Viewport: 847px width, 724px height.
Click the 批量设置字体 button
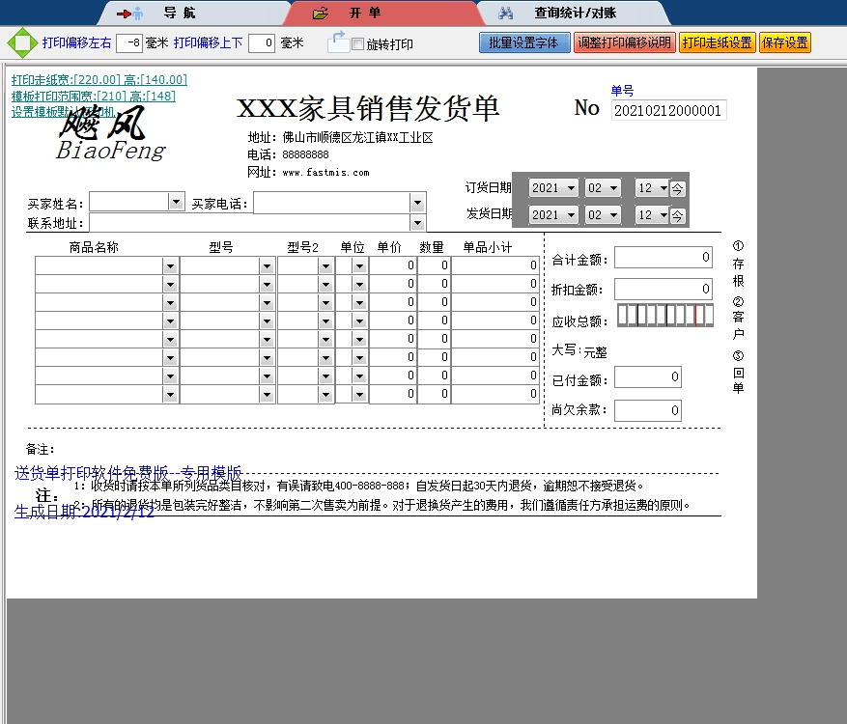523,43
